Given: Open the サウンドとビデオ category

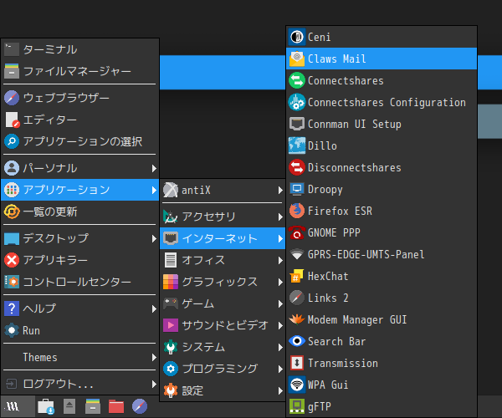Looking at the screenshot, I should (x=223, y=325).
